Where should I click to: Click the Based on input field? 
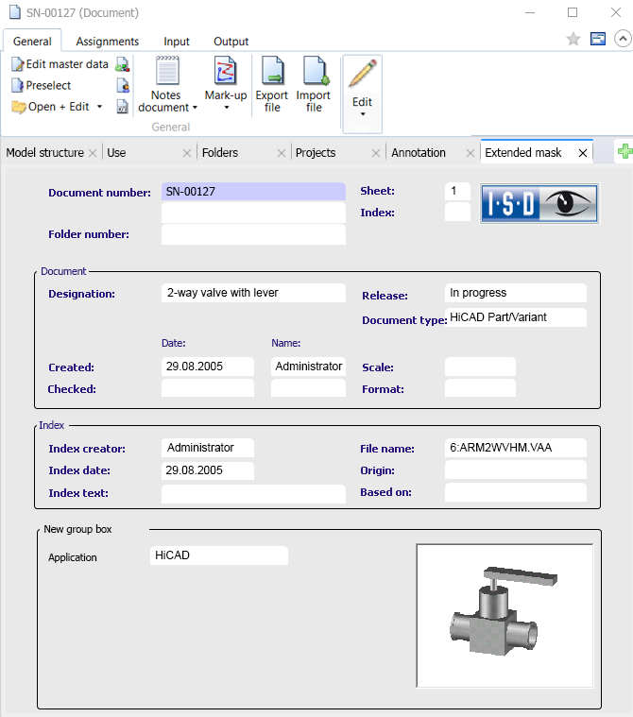pyautogui.click(x=516, y=492)
